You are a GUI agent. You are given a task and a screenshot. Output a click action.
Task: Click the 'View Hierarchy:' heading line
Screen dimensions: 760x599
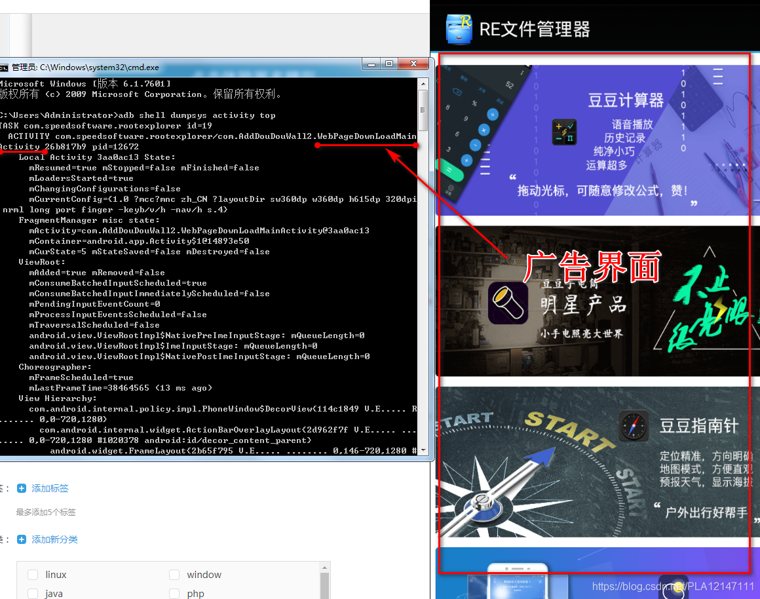[x=58, y=398]
